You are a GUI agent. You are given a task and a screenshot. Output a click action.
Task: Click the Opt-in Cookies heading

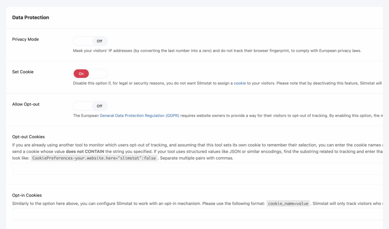coord(27,195)
